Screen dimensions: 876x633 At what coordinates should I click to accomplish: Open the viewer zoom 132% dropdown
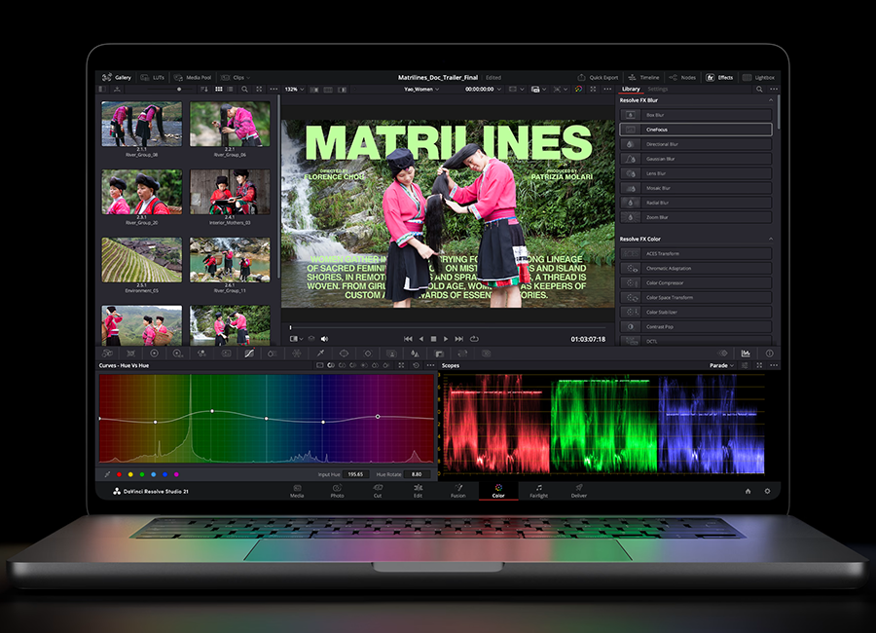294,89
